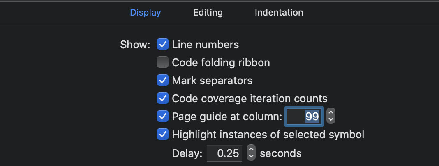Open the Editing tab

(208, 12)
